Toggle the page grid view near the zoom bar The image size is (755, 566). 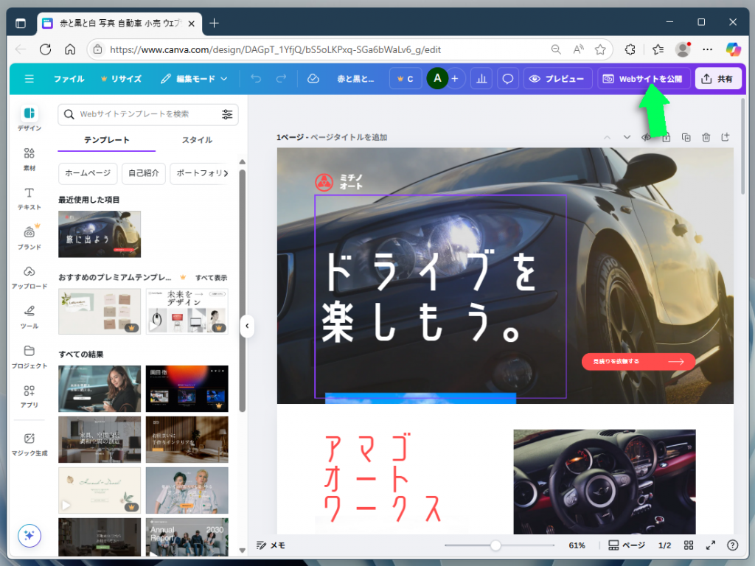[689, 545]
